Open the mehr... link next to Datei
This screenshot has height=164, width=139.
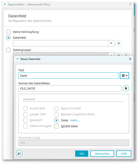(x=75, y=120)
